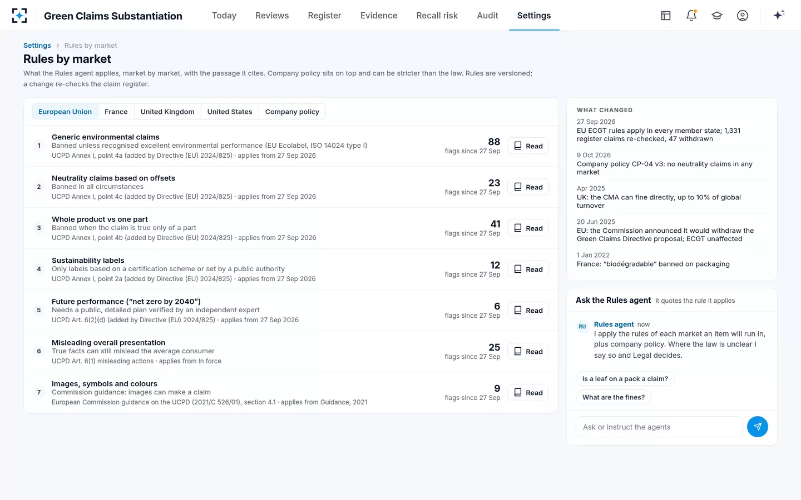The width and height of the screenshot is (801, 500).
Task: Ask 'Is a leaf on a pack a claim?'
Action: 625,379
